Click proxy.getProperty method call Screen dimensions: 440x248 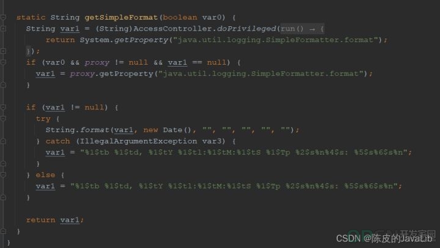(x=111, y=74)
